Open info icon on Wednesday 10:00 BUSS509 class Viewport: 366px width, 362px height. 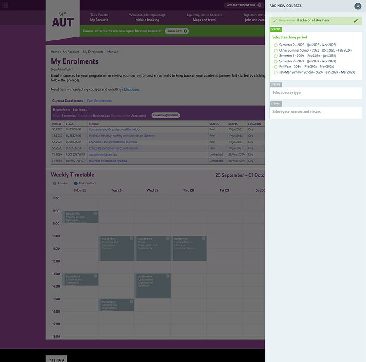168,238
